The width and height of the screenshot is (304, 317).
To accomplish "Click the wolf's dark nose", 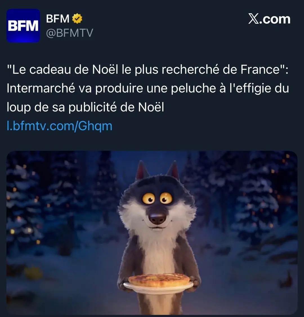I will coord(157,218).
